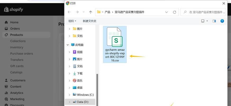
Task: Click the Orders inbox icon
Action: pos(6,29)
